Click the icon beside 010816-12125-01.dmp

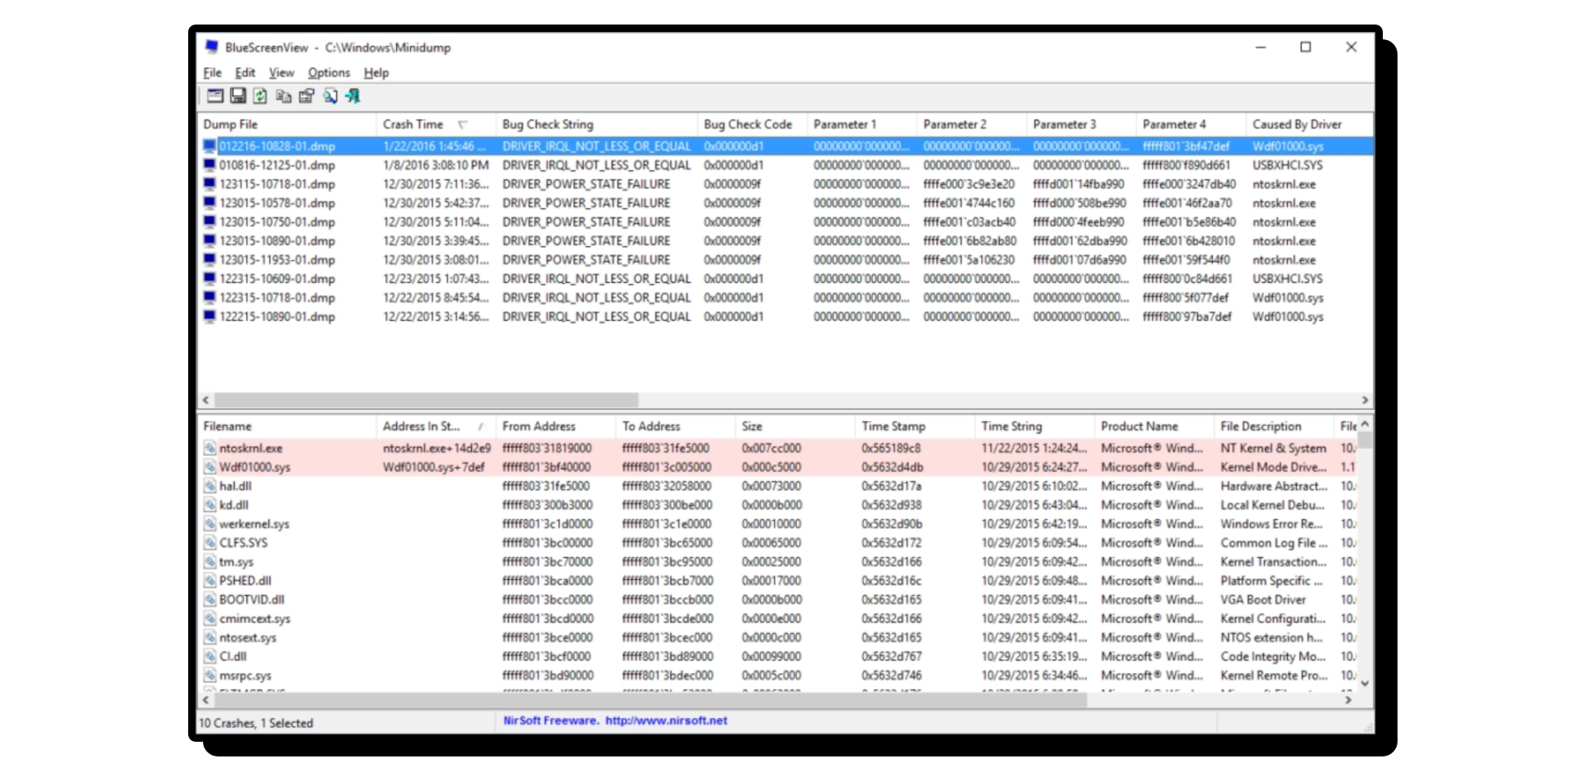[209, 165]
